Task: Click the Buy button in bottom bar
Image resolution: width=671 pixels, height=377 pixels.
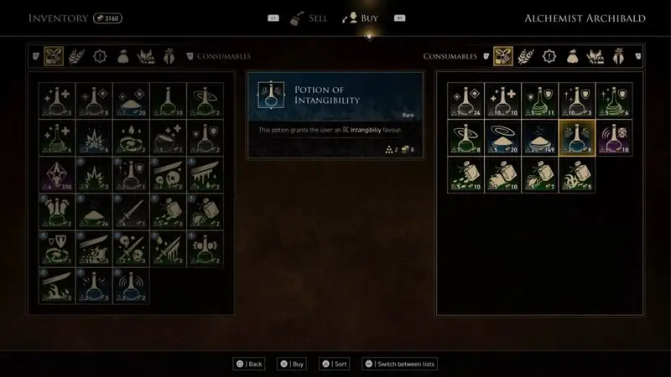Action: [292, 364]
